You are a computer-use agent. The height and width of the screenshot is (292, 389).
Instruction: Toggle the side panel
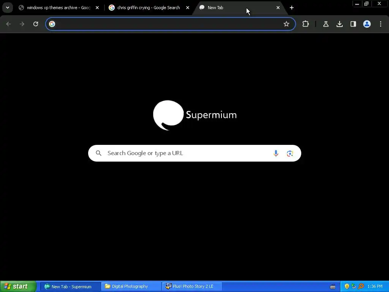pos(353,24)
